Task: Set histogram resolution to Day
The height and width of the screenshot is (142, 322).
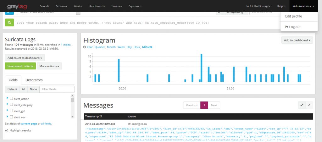Action: tap(129, 47)
